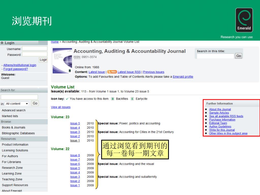
Task: Open Product Information resource
Action: coord(15,144)
